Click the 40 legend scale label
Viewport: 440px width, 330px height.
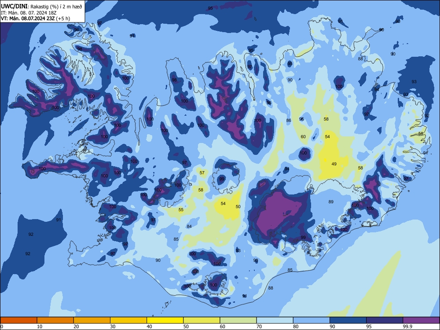pyautogui.click(x=149, y=326)
